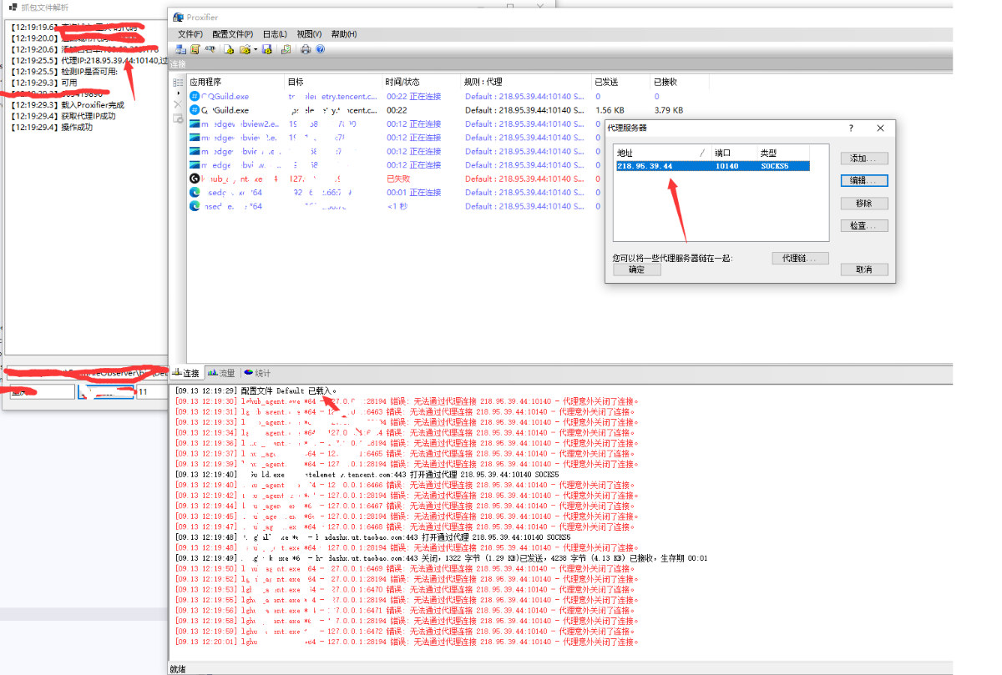
Task: Click 取消 button in proxy dialog
Action: pyautogui.click(x=864, y=269)
